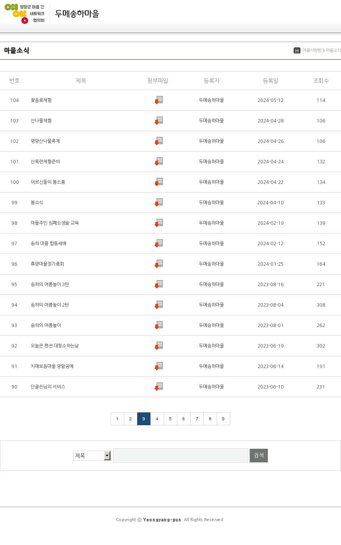Viewport: 341px width, 545px height.
Task: Open the 두메송하마을 site title link
Action: (x=77, y=14)
